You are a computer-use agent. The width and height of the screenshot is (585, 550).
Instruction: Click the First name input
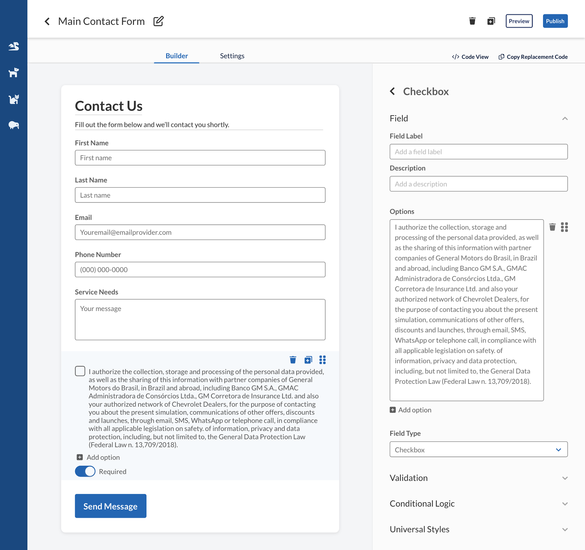point(200,158)
